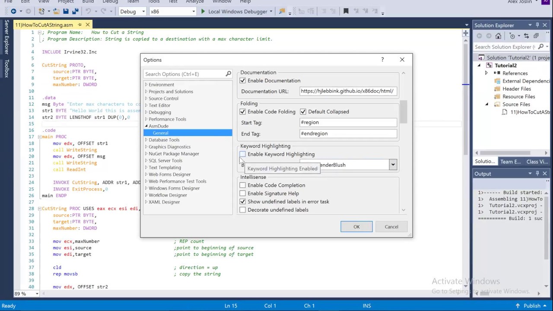Switch to the Class View tab
The height and width of the screenshot is (311, 553).
(x=537, y=162)
